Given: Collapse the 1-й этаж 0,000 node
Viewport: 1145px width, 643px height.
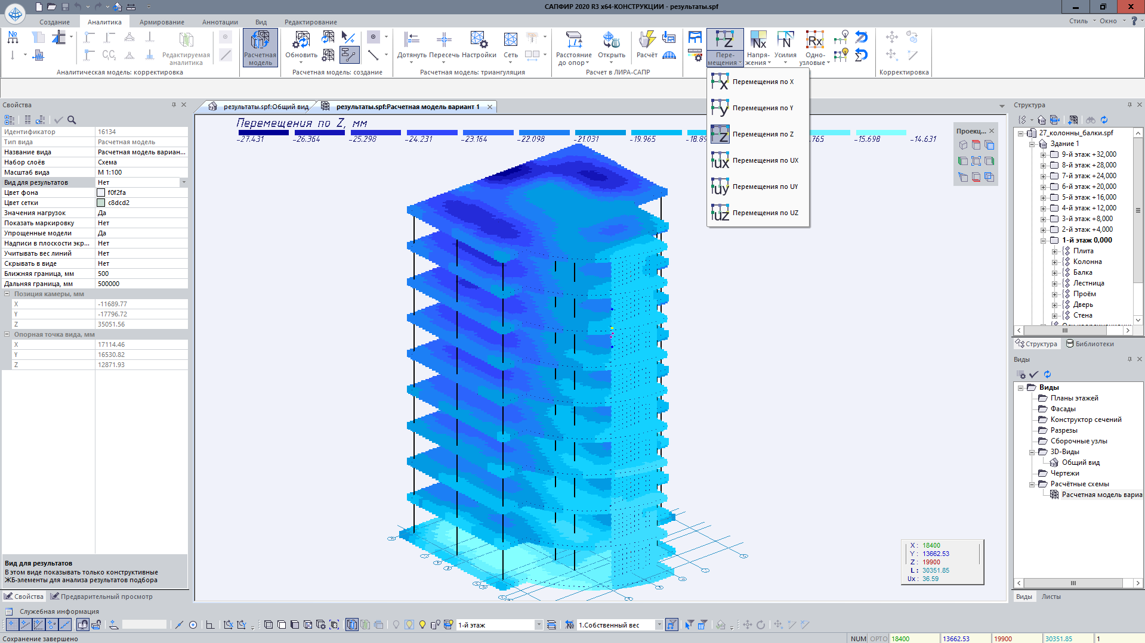Looking at the screenshot, I should (1043, 241).
